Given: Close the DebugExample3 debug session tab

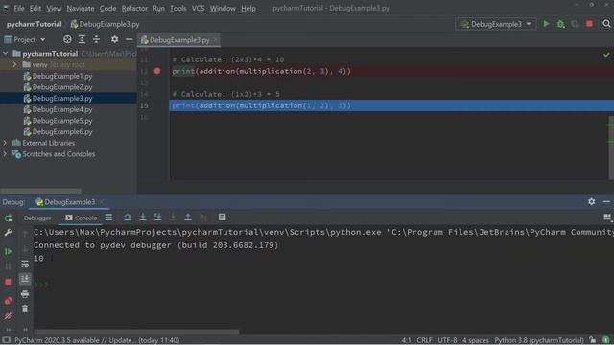Looking at the screenshot, I should (x=102, y=202).
